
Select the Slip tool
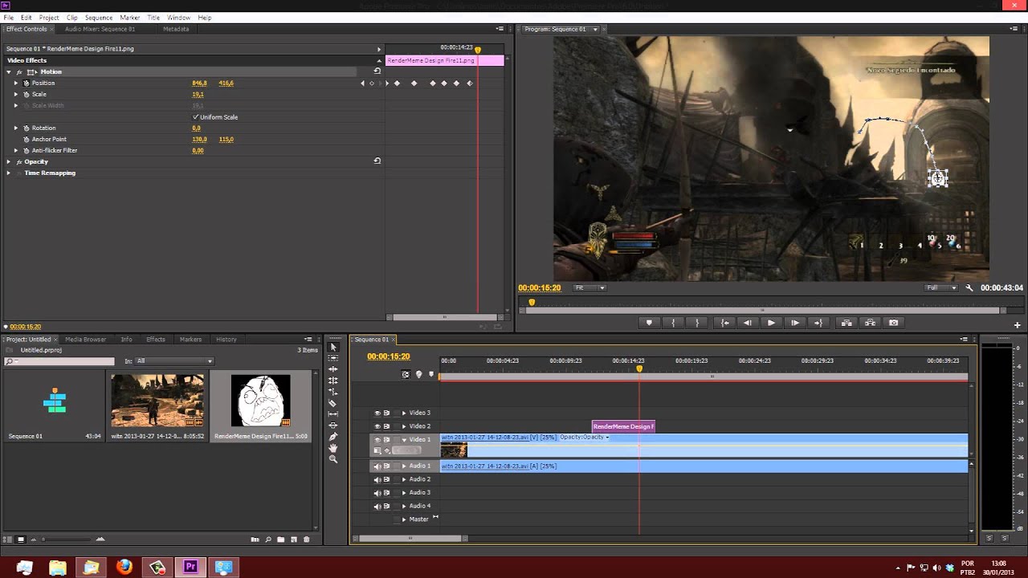tap(333, 414)
